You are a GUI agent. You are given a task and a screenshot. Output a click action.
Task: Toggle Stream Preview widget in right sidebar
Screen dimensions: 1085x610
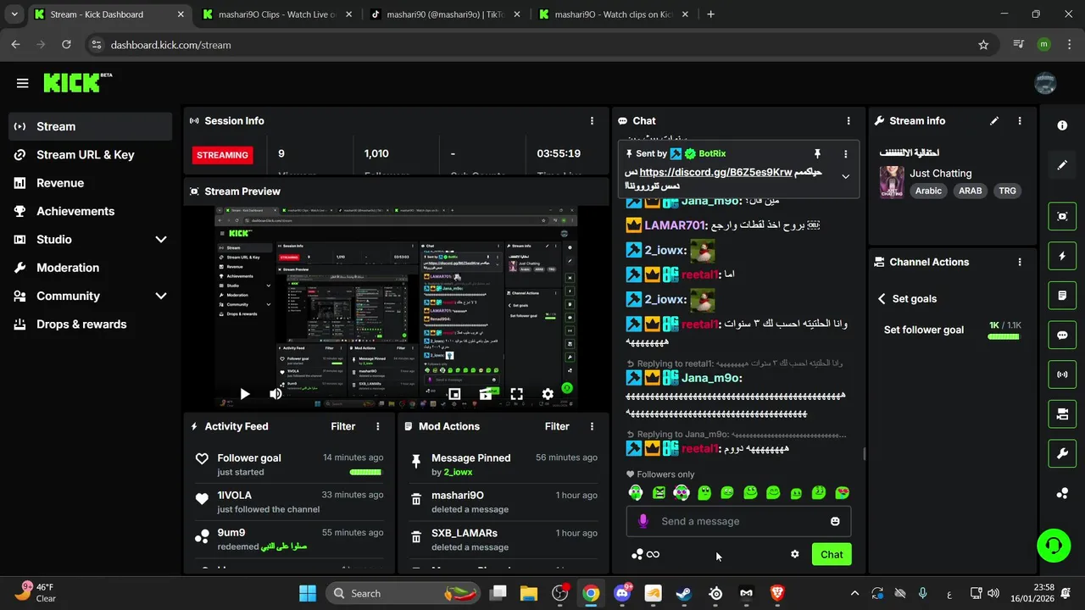(x=1062, y=216)
